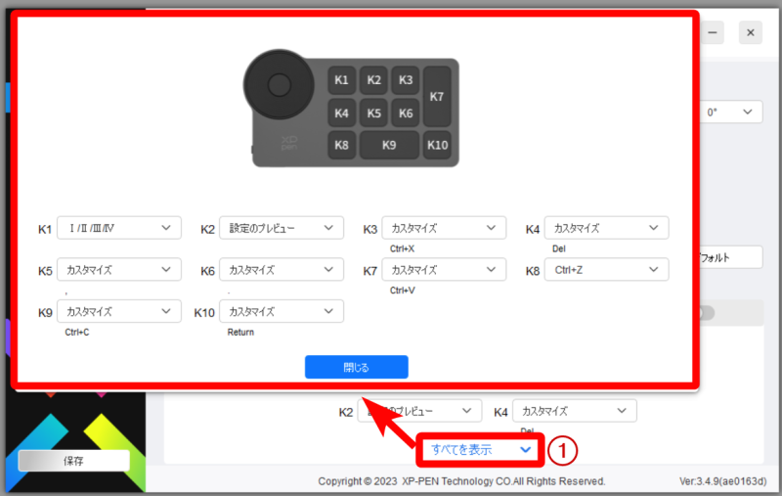
Task: Open the K3 カスタマイズ dropdown
Action: (444, 228)
